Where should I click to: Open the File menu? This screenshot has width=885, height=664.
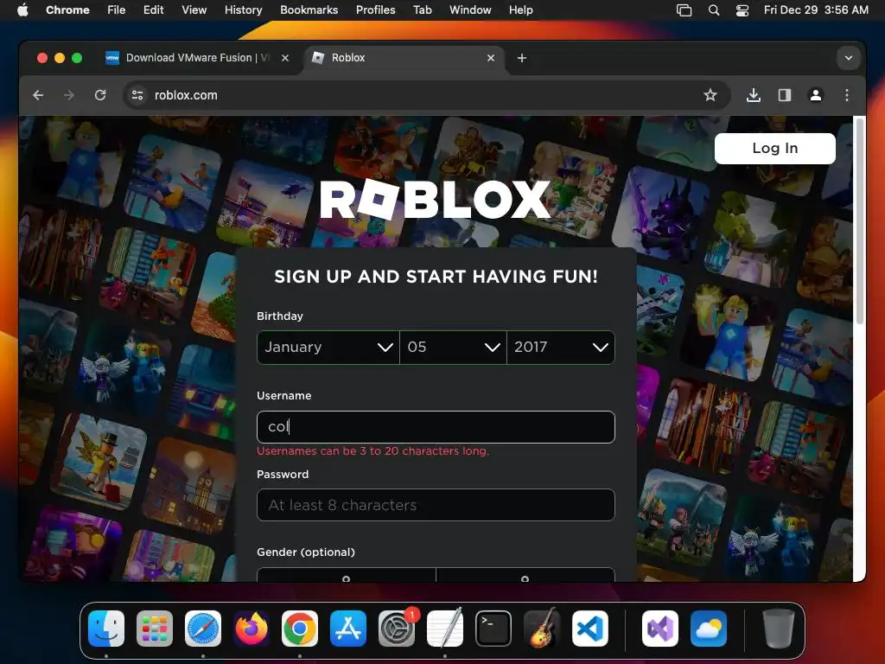point(117,10)
